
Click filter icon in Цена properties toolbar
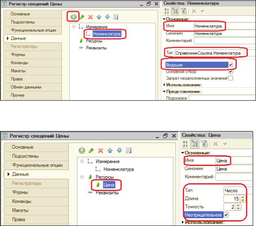204,144
